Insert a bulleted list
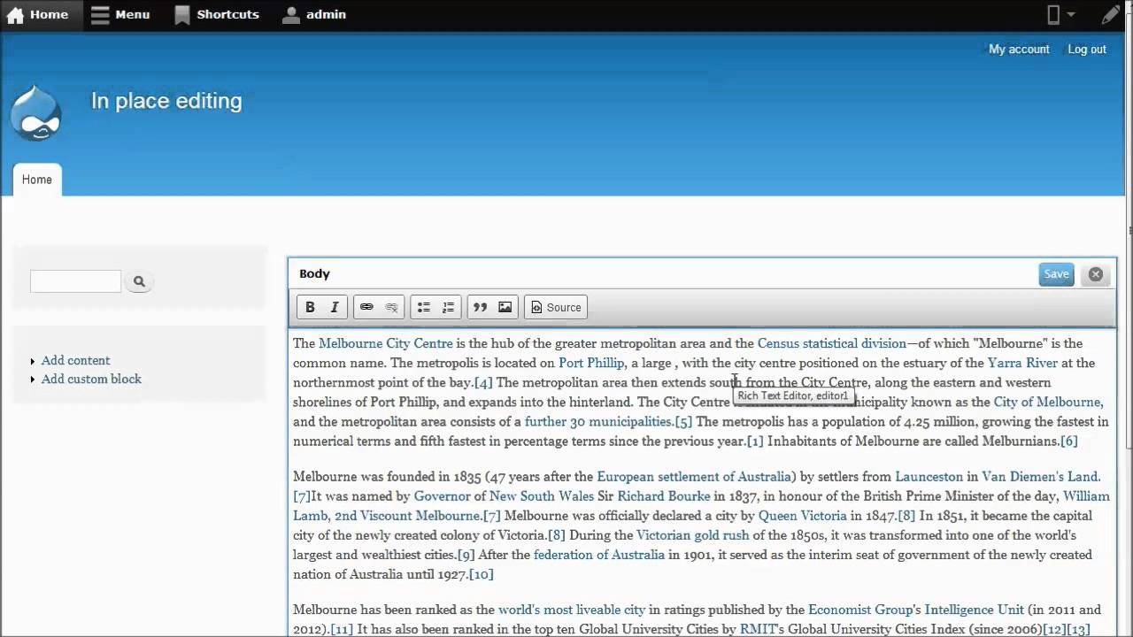The width and height of the screenshot is (1133, 637). point(424,307)
